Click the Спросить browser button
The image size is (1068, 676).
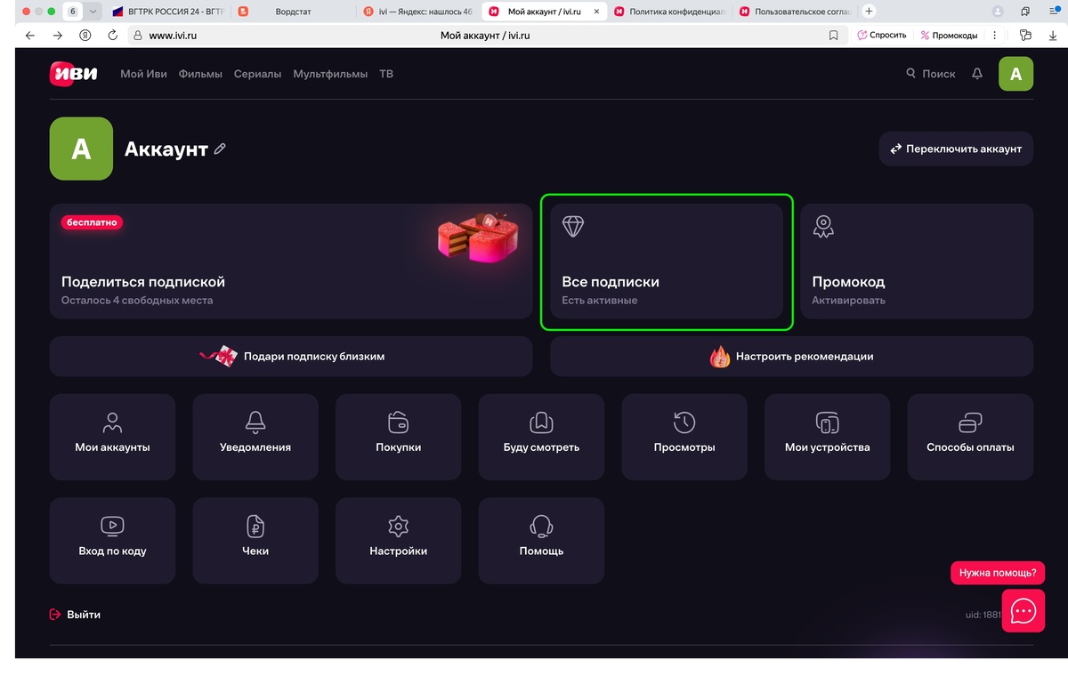[881, 36]
